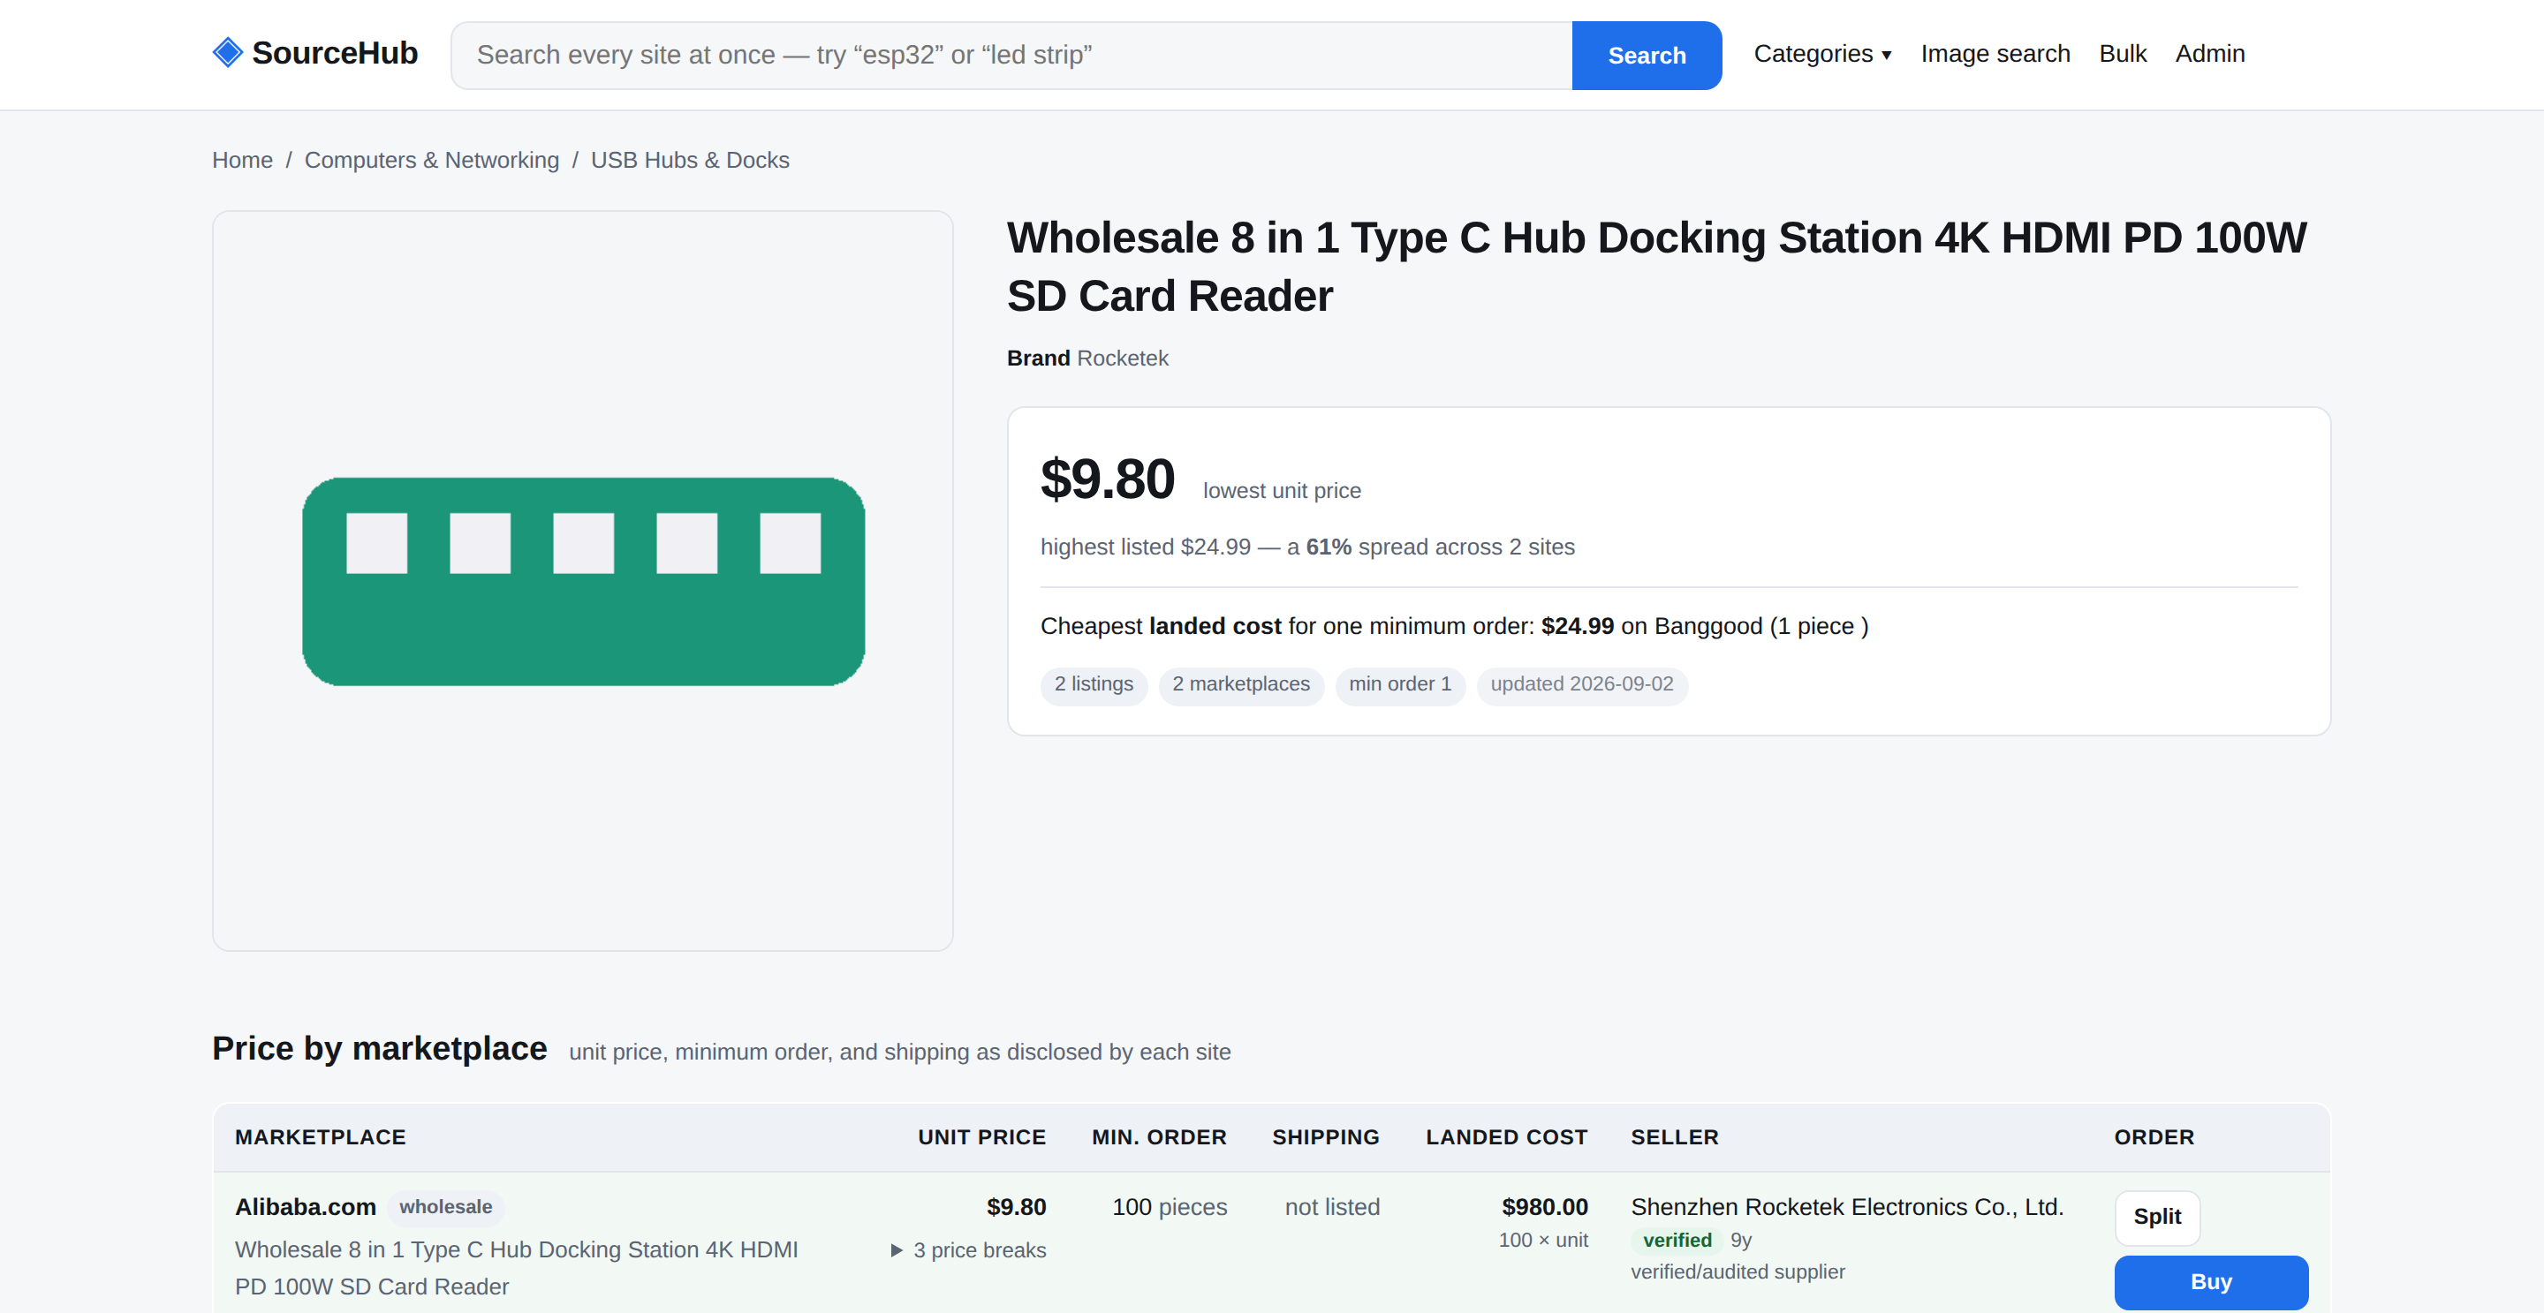The image size is (2544, 1313).
Task: Click the "2 marketplaces" chip
Action: [x=1241, y=684]
